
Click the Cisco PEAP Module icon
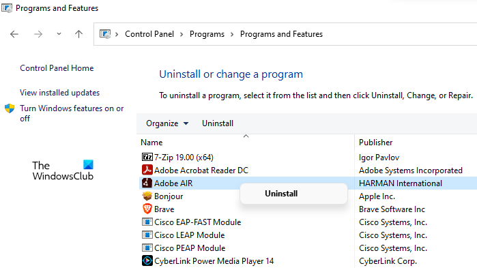(147, 248)
